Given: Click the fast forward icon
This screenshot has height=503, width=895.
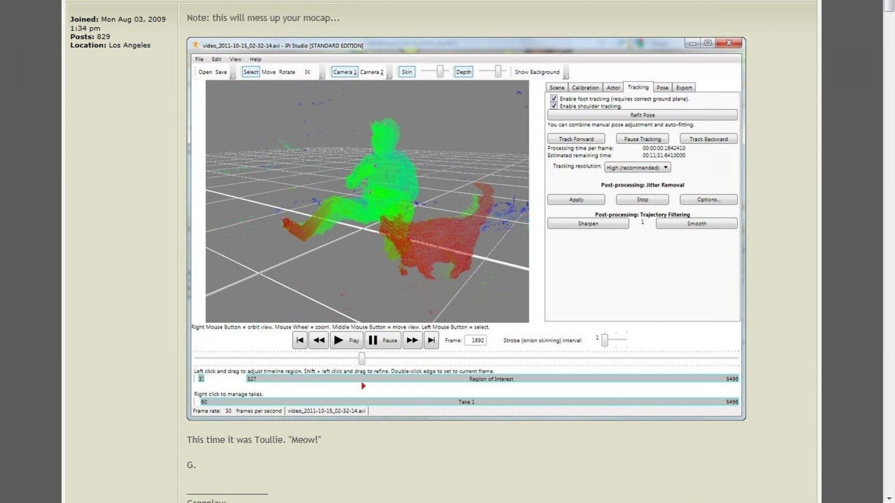Looking at the screenshot, I should click(413, 340).
